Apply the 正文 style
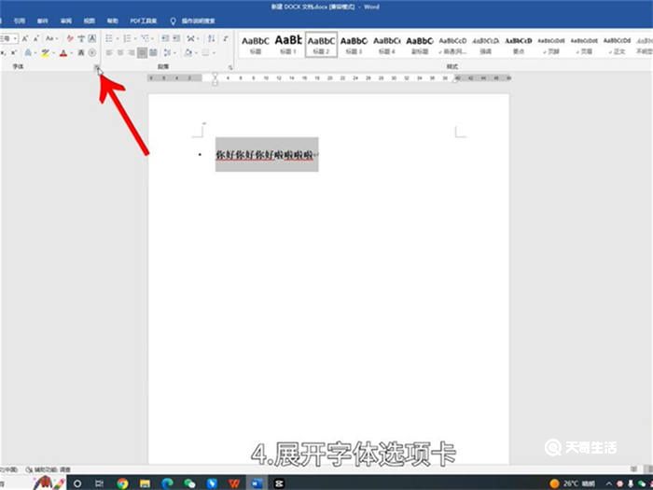This screenshot has height=490, width=653. 617,45
